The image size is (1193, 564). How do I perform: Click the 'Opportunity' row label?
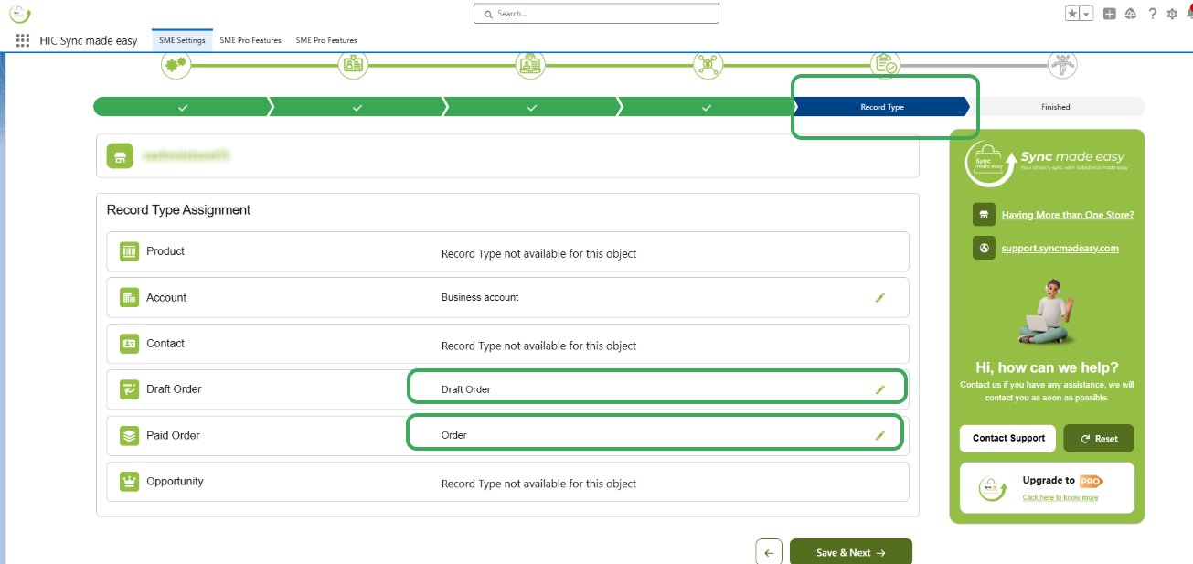[x=175, y=482]
